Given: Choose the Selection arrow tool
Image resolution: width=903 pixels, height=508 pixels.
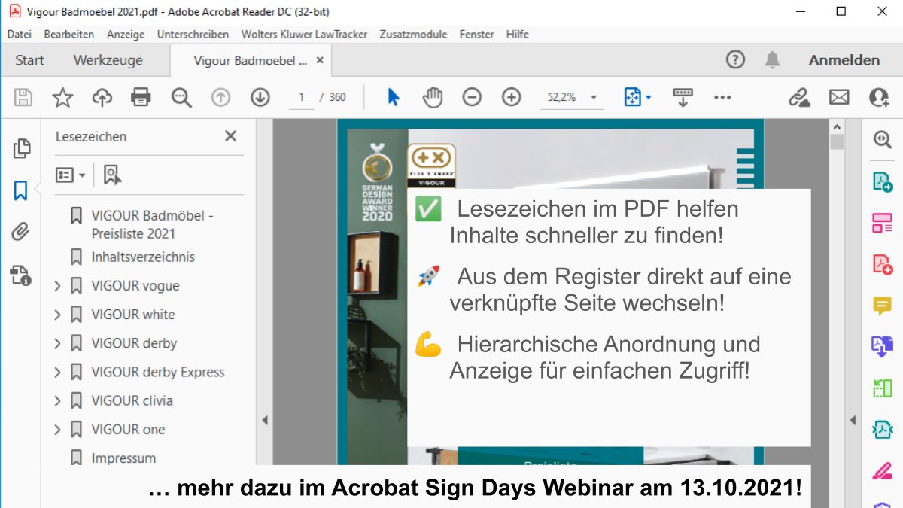Looking at the screenshot, I should pos(393,97).
